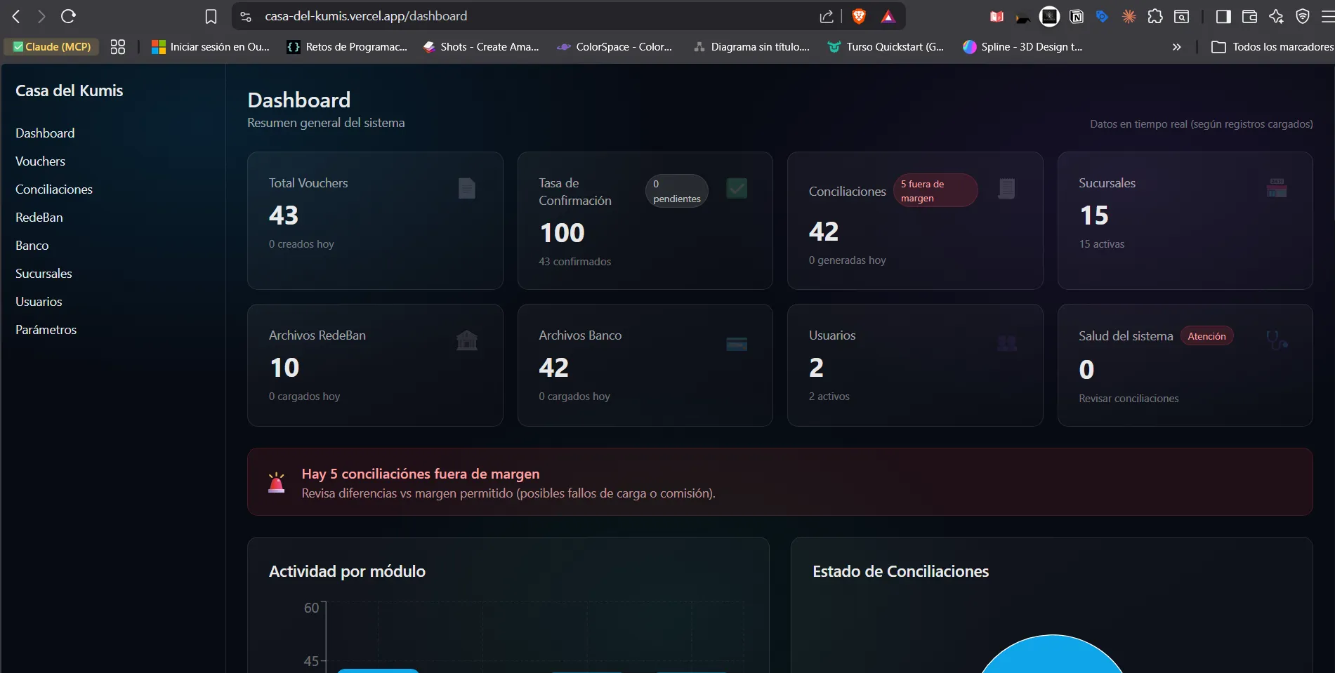This screenshot has width=1335, height=673.
Task: Open Vouchers in sidebar
Action: (x=40, y=161)
